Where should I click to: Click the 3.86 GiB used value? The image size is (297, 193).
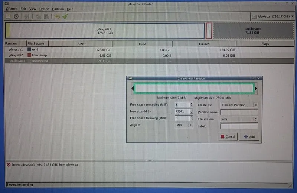[165, 50]
